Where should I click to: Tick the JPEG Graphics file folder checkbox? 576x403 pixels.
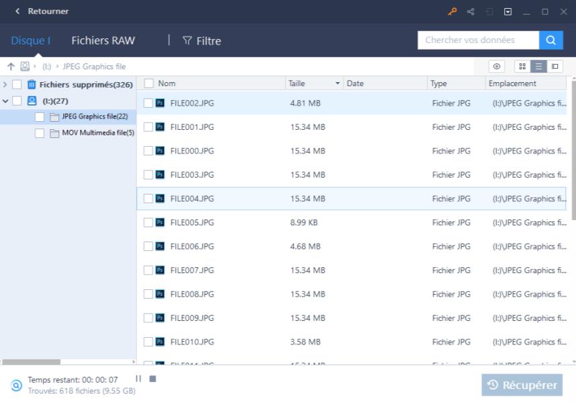pyautogui.click(x=40, y=116)
